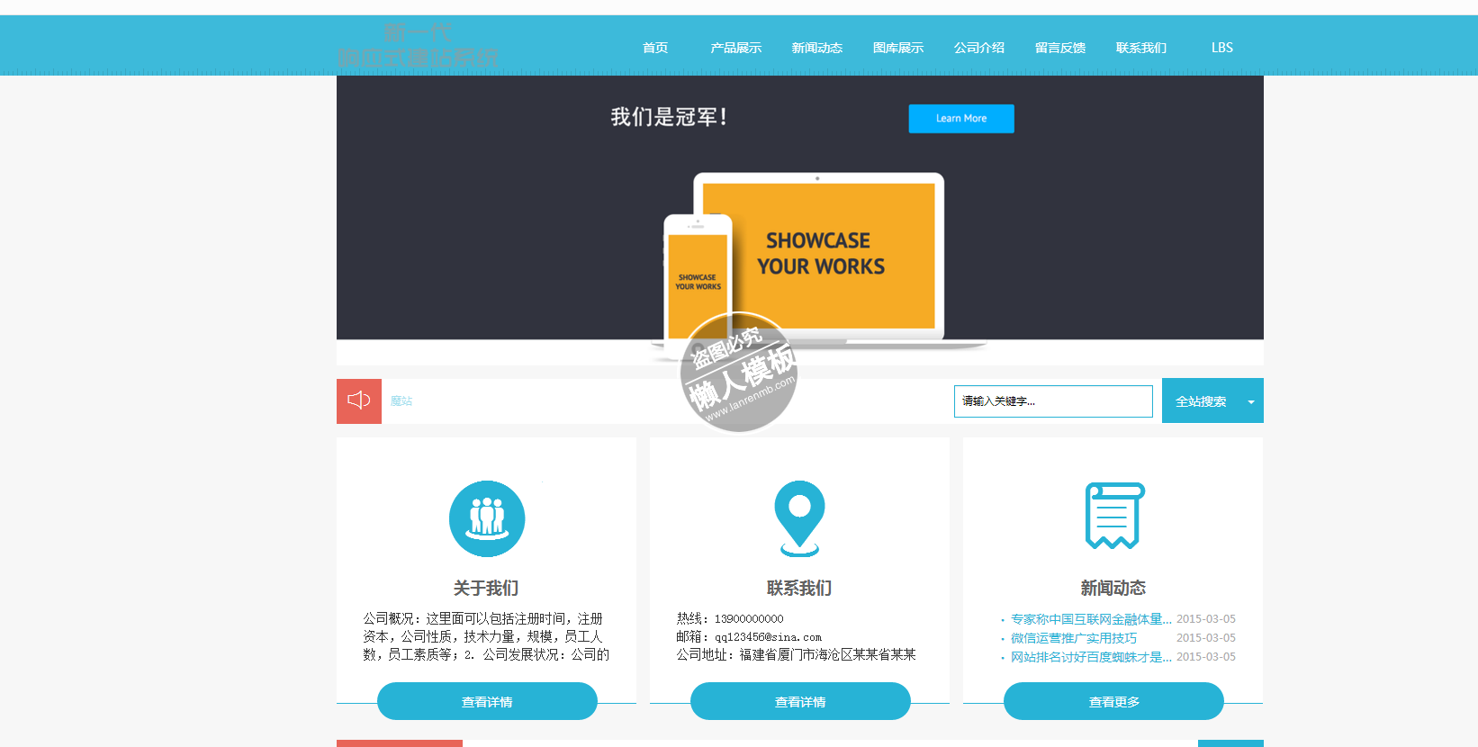
Task: Focus the keyword search input field
Action: click(x=1053, y=401)
